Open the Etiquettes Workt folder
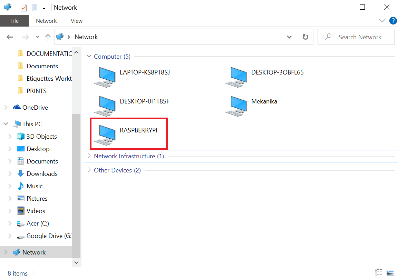This screenshot has width=398, height=279. pyautogui.click(x=45, y=79)
